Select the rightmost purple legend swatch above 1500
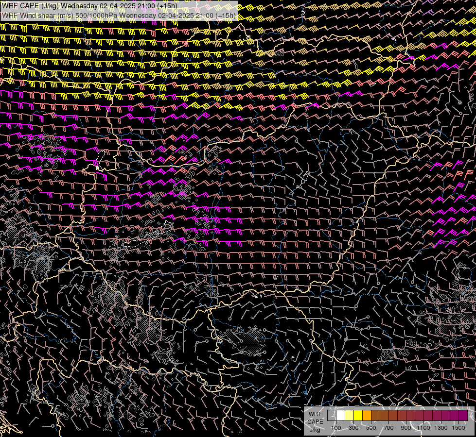The image size is (476, 437). 463,415
